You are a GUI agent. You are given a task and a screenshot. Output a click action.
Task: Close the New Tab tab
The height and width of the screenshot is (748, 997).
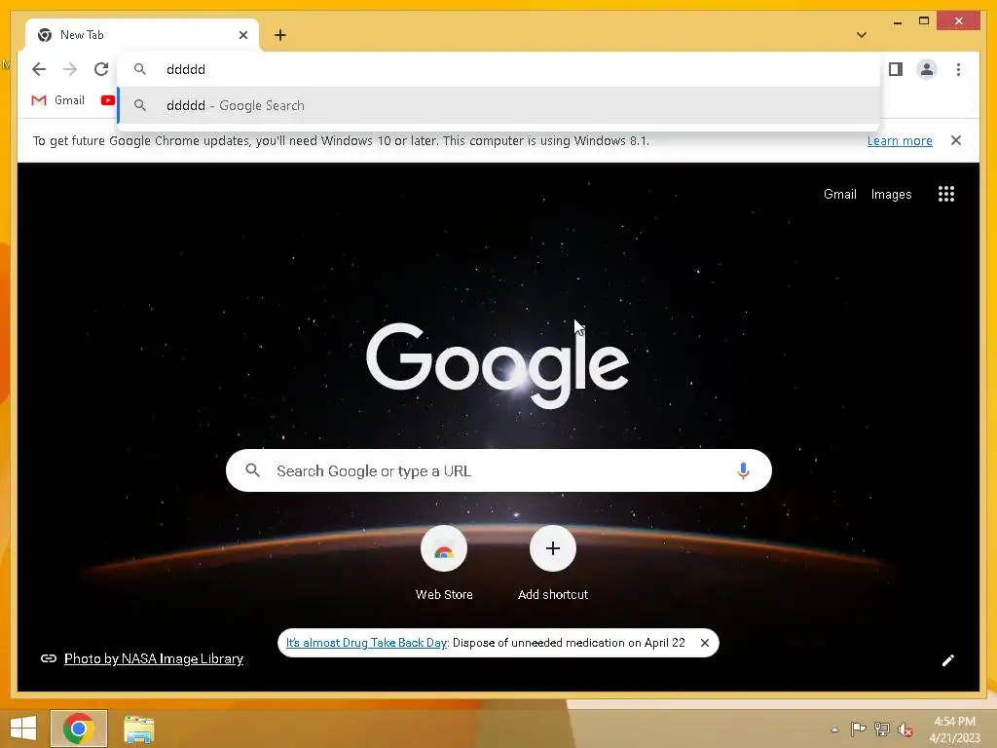click(242, 35)
